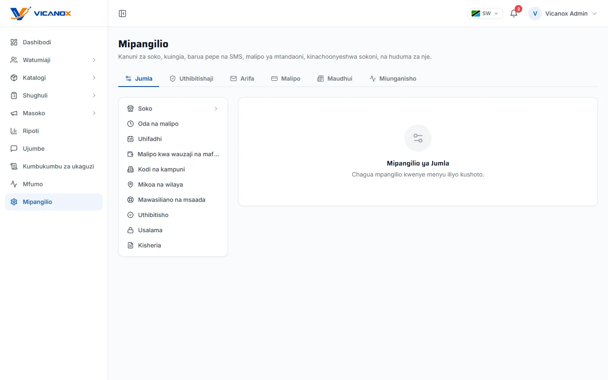Open the Malipo settings tab
The width and height of the screenshot is (608, 380).
[286, 79]
